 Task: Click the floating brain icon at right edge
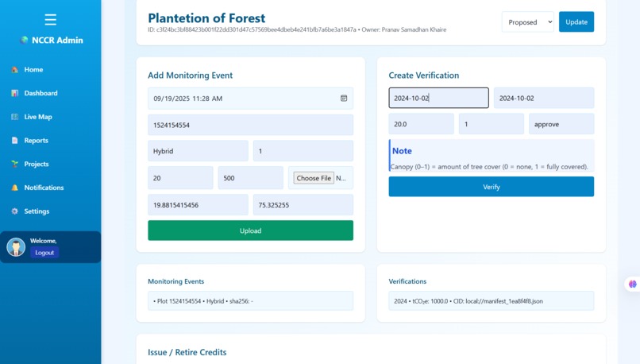632,284
